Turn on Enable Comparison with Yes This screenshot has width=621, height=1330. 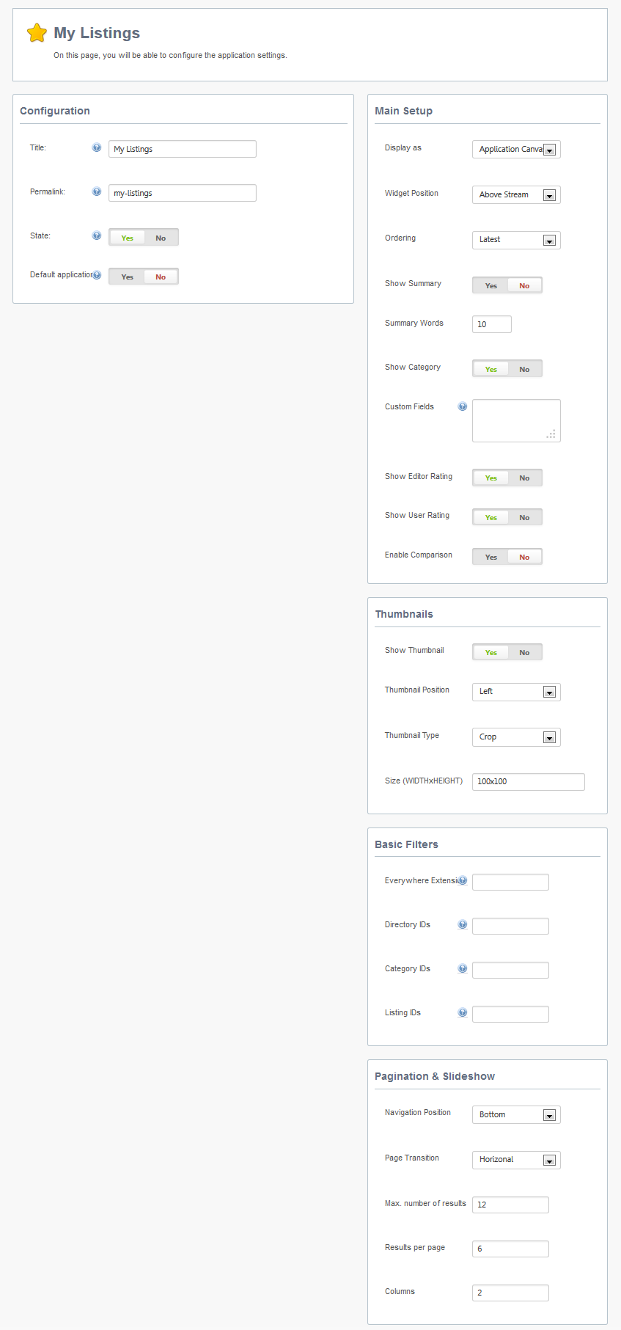[x=491, y=557]
